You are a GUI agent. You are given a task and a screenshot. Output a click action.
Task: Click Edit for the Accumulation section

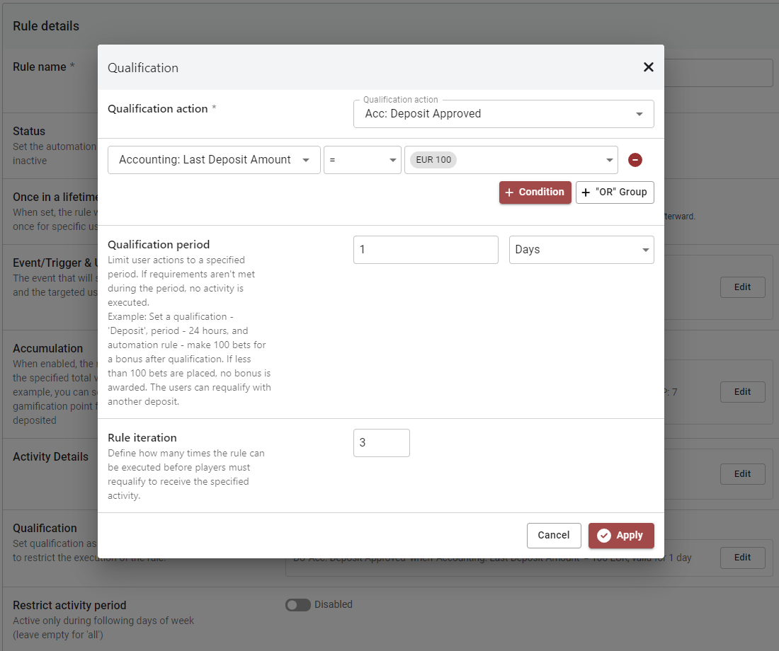point(742,392)
